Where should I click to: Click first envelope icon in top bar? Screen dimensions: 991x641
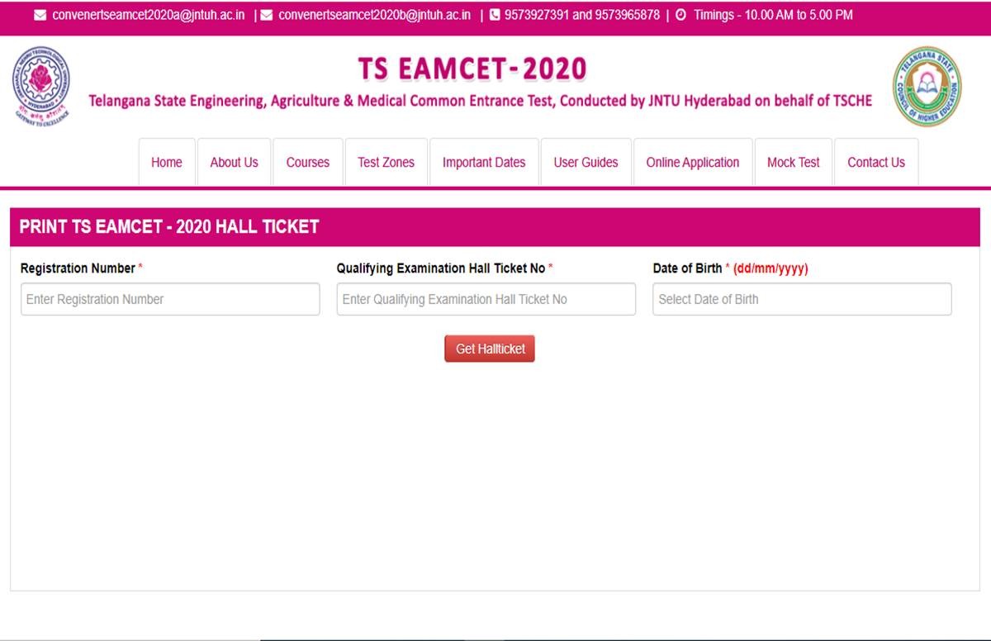coord(40,16)
